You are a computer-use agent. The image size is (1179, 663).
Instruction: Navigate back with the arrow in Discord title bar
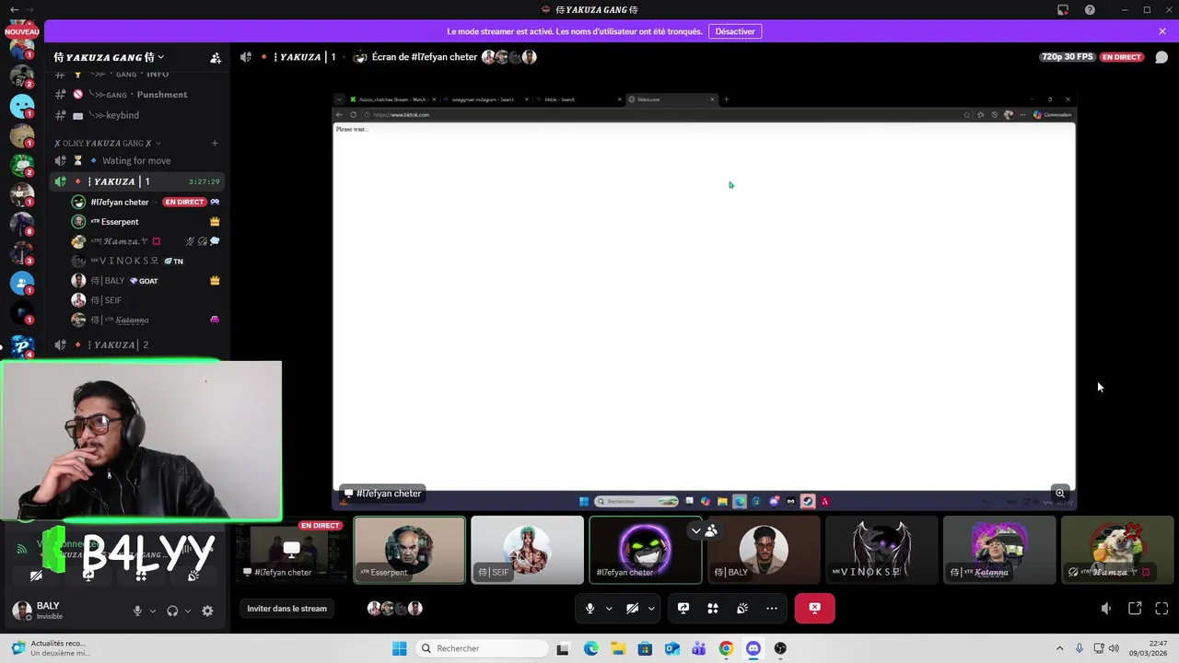coord(14,10)
